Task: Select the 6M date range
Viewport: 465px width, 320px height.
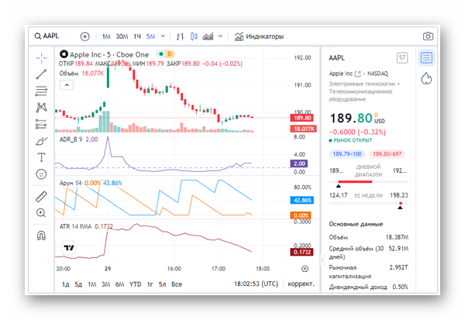Action: (119, 284)
